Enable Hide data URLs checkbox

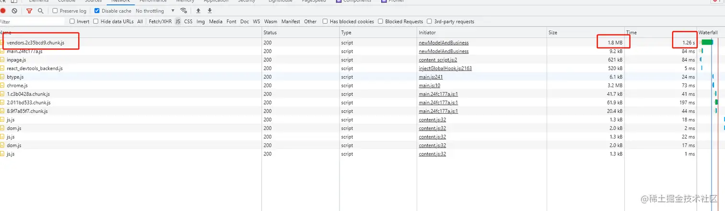(x=96, y=22)
